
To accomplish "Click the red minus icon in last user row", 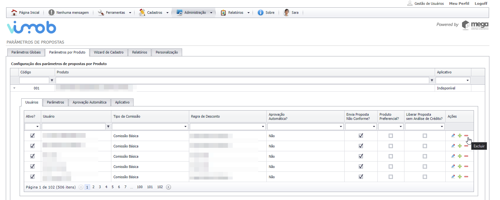I will (x=466, y=177).
